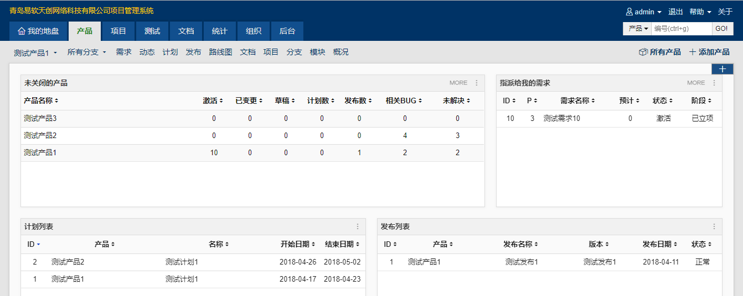The image size is (743, 296).
Task: Click the blue plus add-block button
Action: pyautogui.click(x=722, y=69)
